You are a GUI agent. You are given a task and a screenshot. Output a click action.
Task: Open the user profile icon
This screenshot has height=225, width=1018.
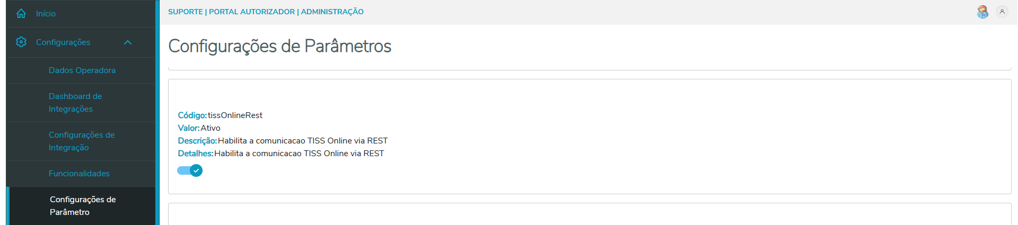pyautogui.click(x=1002, y=12)
